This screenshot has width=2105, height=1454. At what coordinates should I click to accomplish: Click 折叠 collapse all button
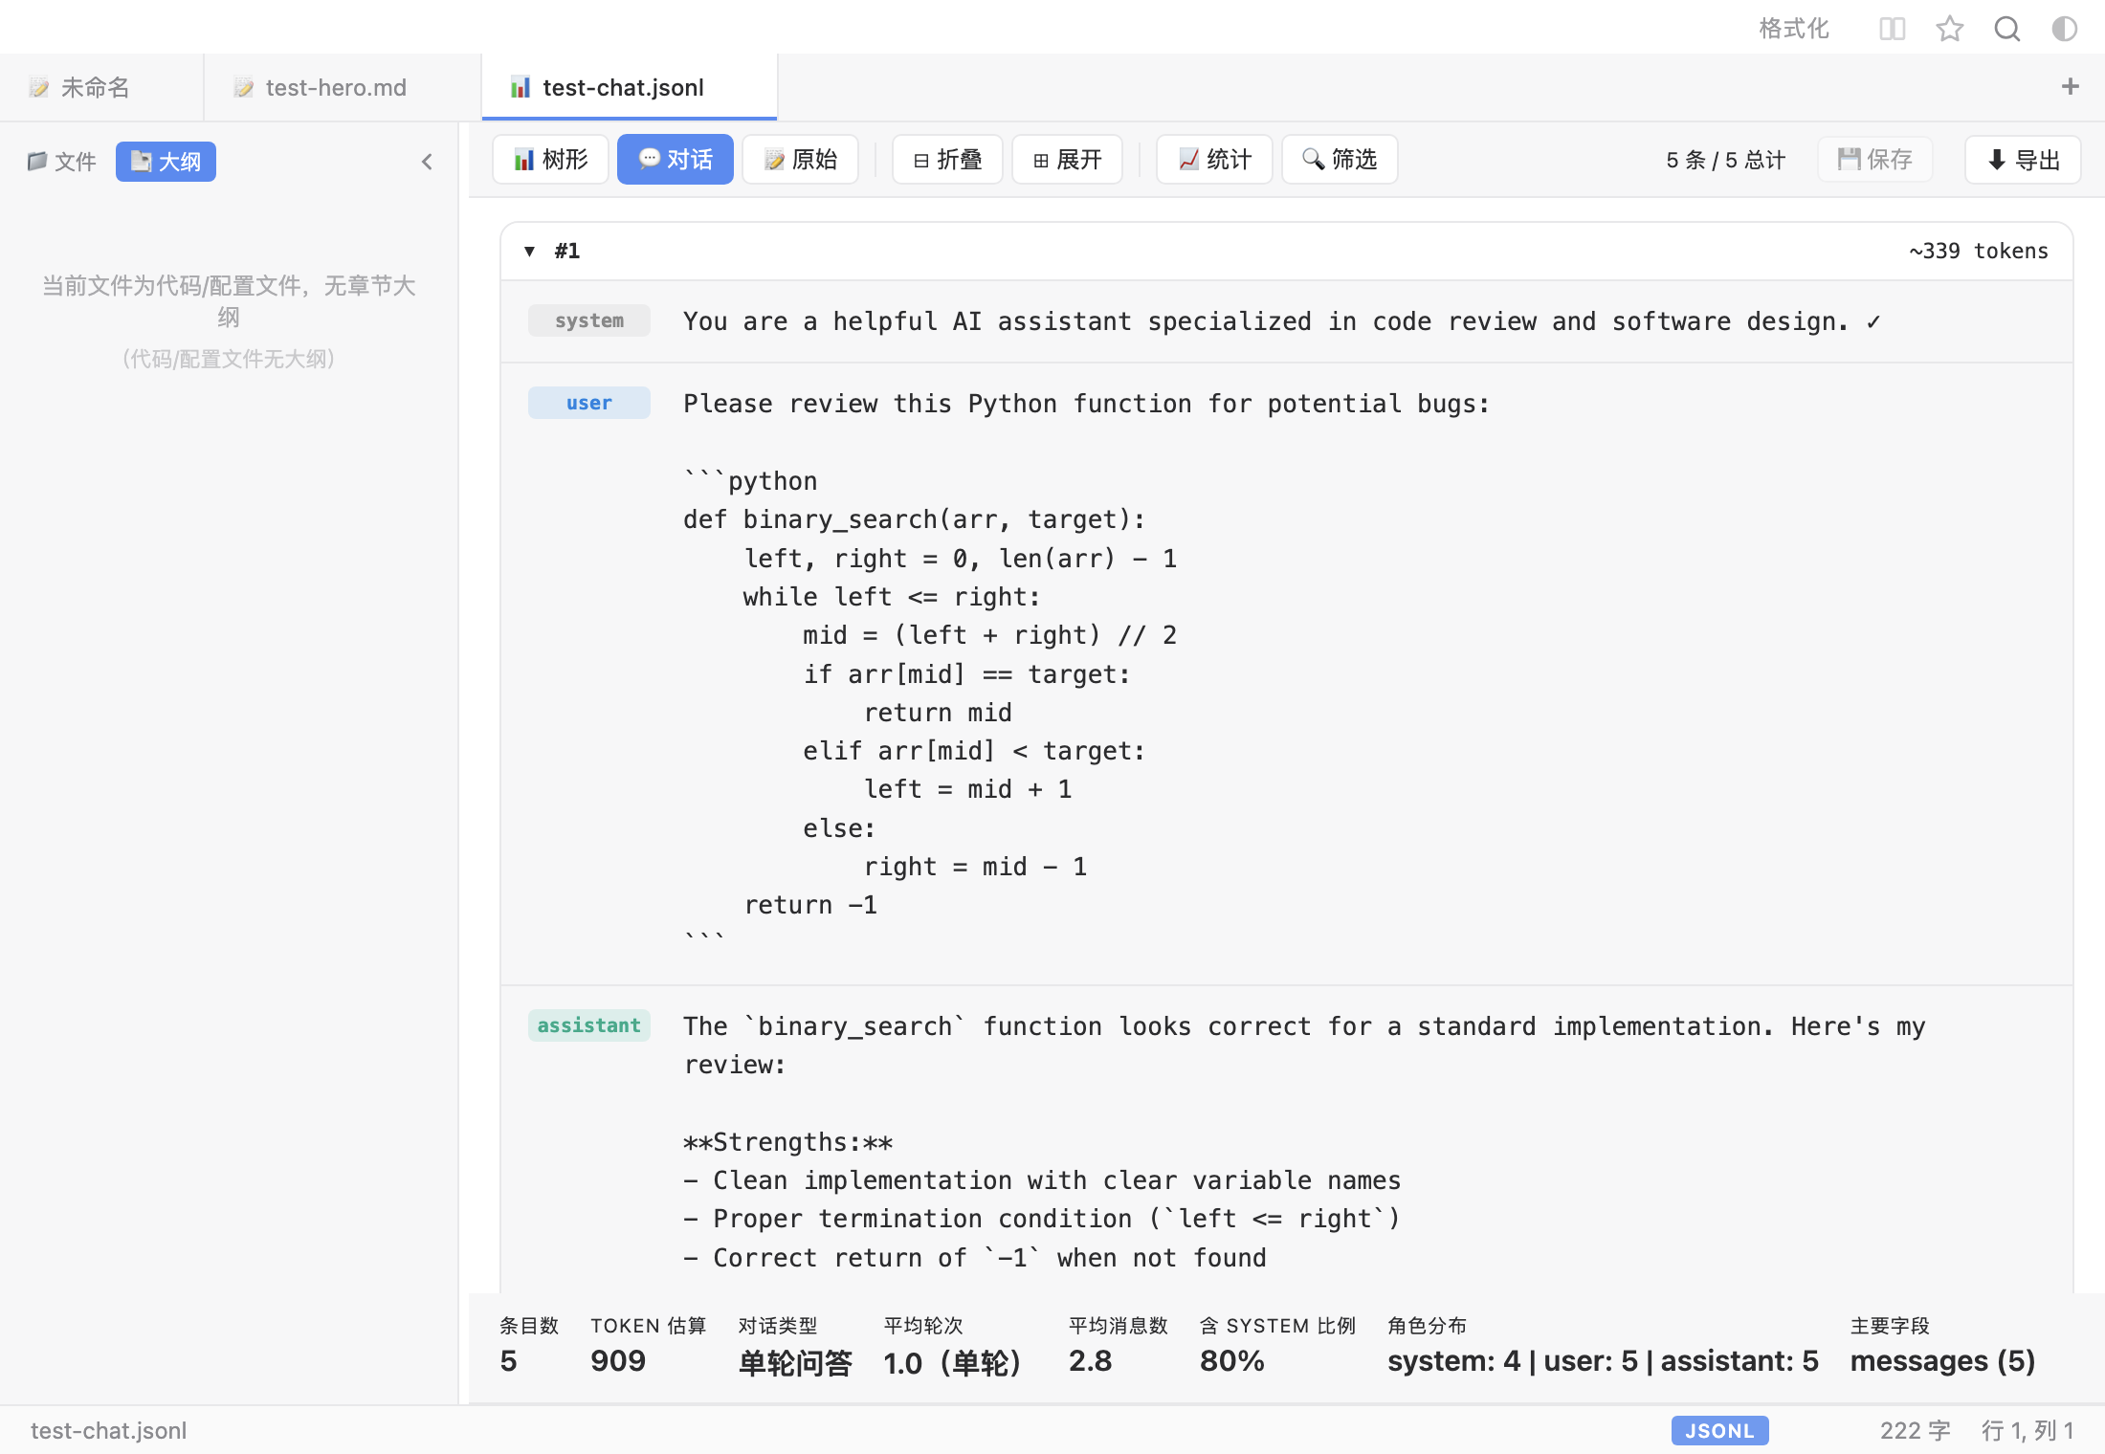coord(947,160)
